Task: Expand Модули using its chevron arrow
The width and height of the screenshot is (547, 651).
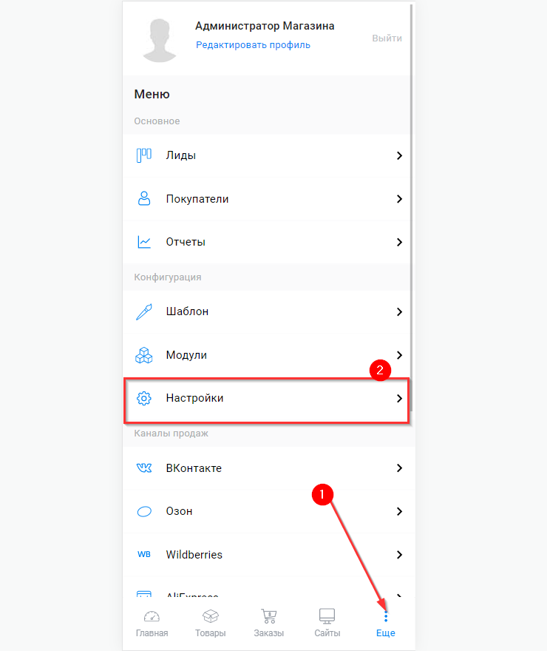Action: (399, 355)
